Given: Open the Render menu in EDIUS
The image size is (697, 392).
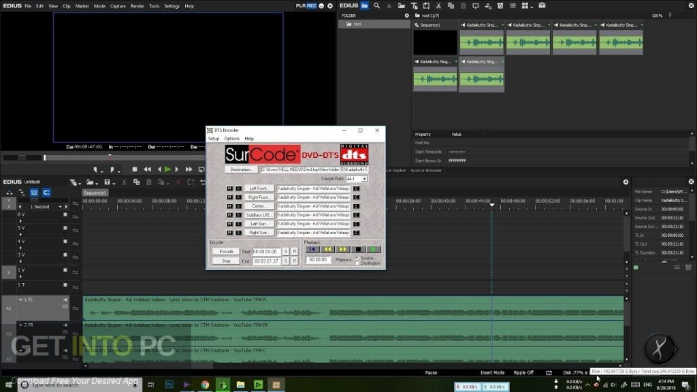Looking at the screenshot, I should [137, 6].
